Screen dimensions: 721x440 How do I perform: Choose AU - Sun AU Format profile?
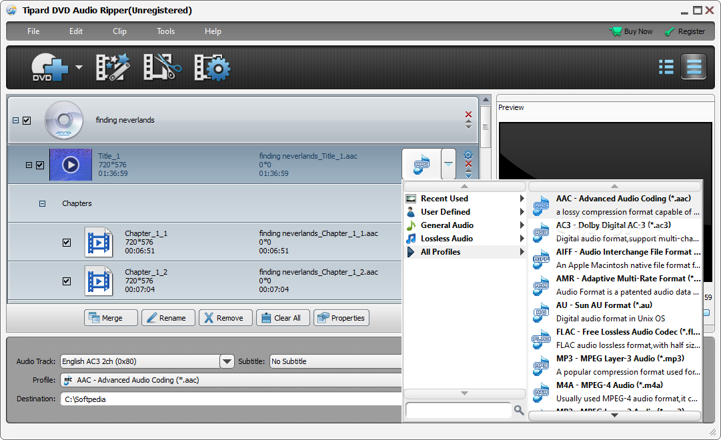click(x=615, y=312)
